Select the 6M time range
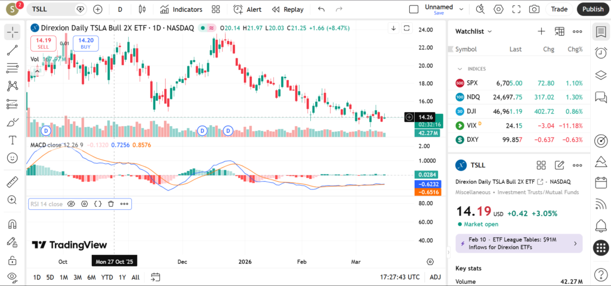The width and height of the screenshot is (611, 286). point(91,277)
